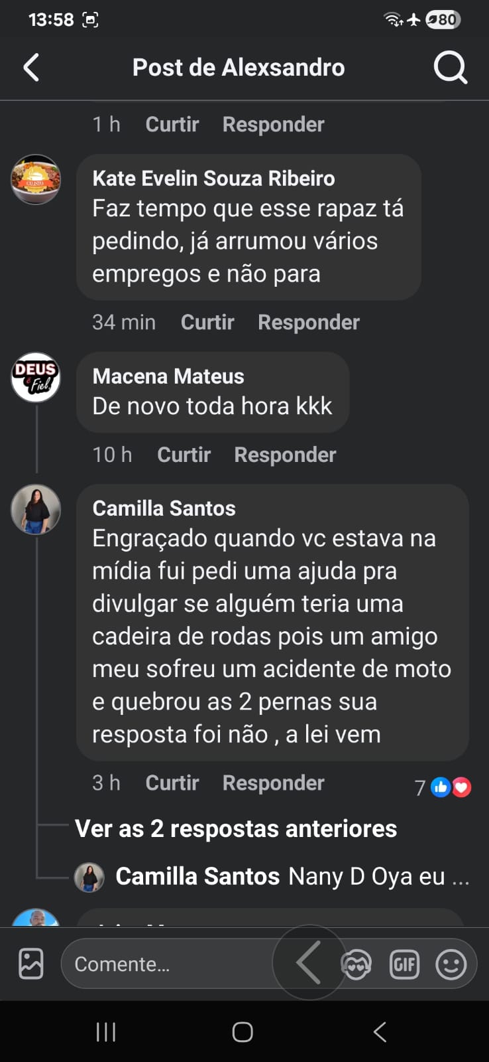Tap the back arrow in the header

coord(31,68)
